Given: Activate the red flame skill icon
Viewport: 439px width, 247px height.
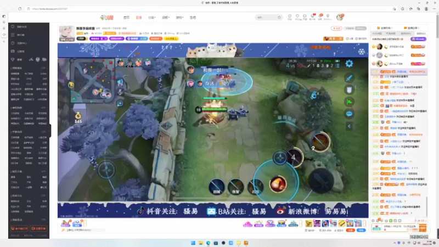Looking at the screenshot, I should (278, 184).
